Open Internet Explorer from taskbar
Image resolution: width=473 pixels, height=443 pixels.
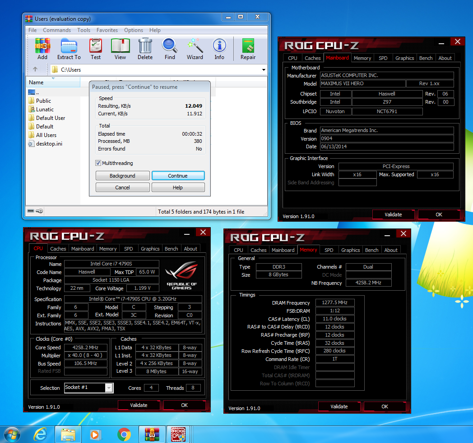[x=40, y=434]
